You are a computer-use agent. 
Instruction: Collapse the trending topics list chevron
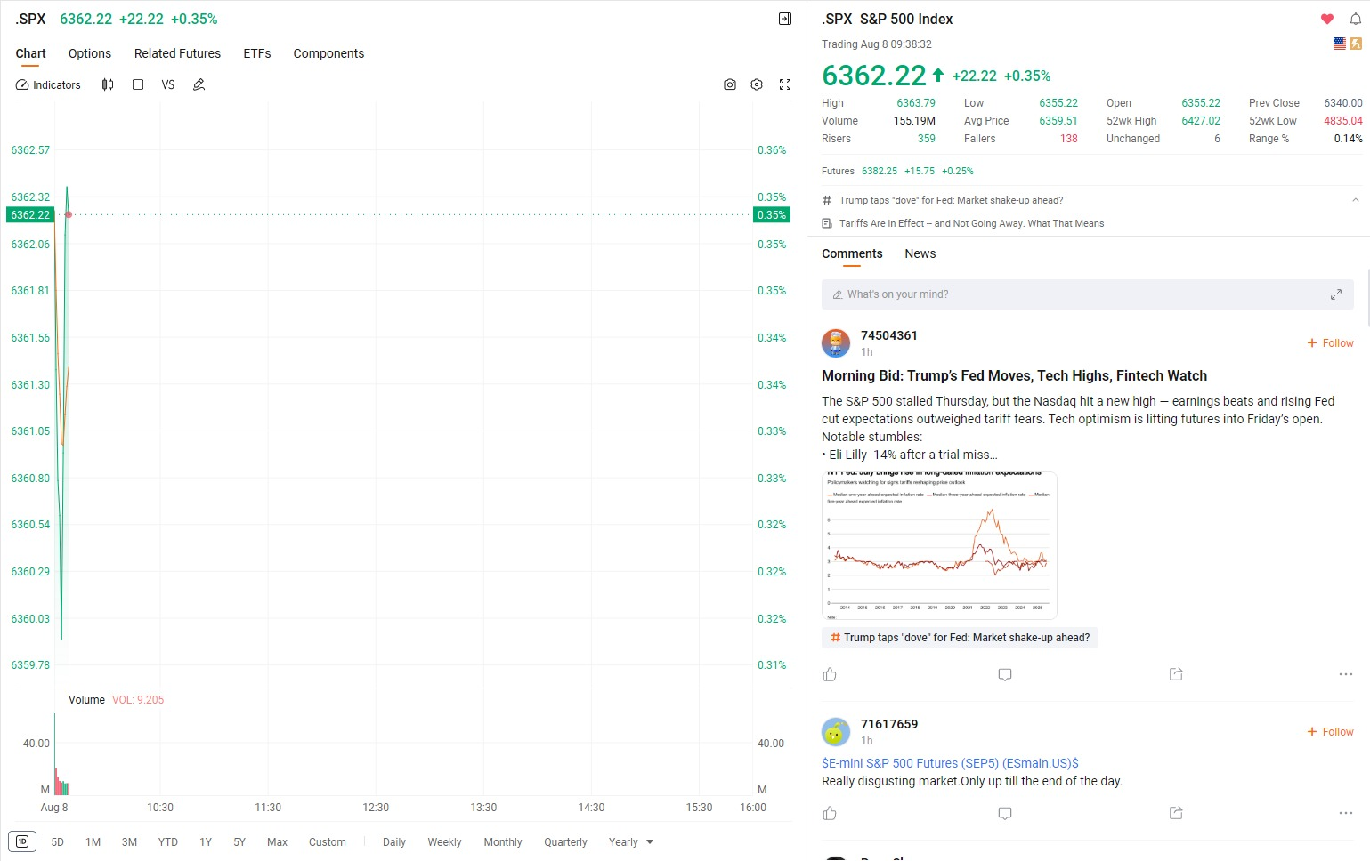pos(1356,200)
